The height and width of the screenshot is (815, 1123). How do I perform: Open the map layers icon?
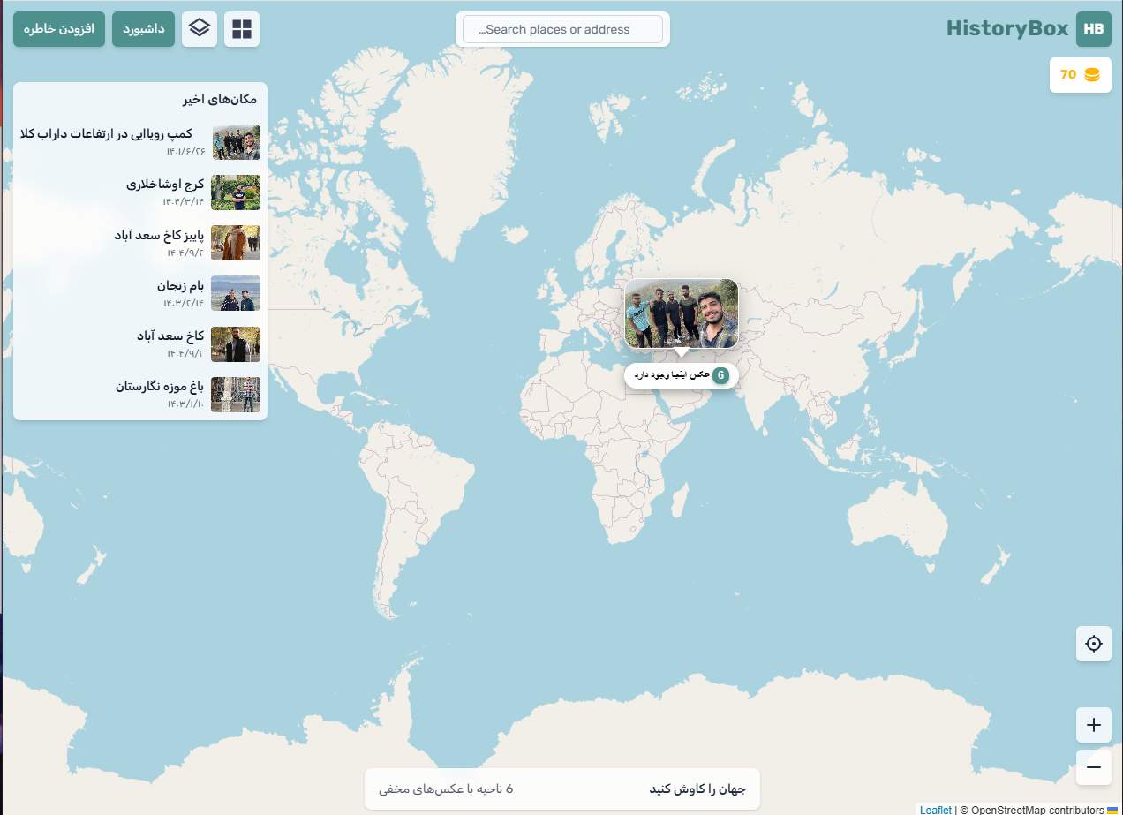click(x=200, y=29)
